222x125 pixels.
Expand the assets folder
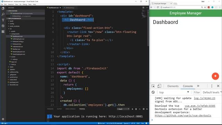pos(13,31)
